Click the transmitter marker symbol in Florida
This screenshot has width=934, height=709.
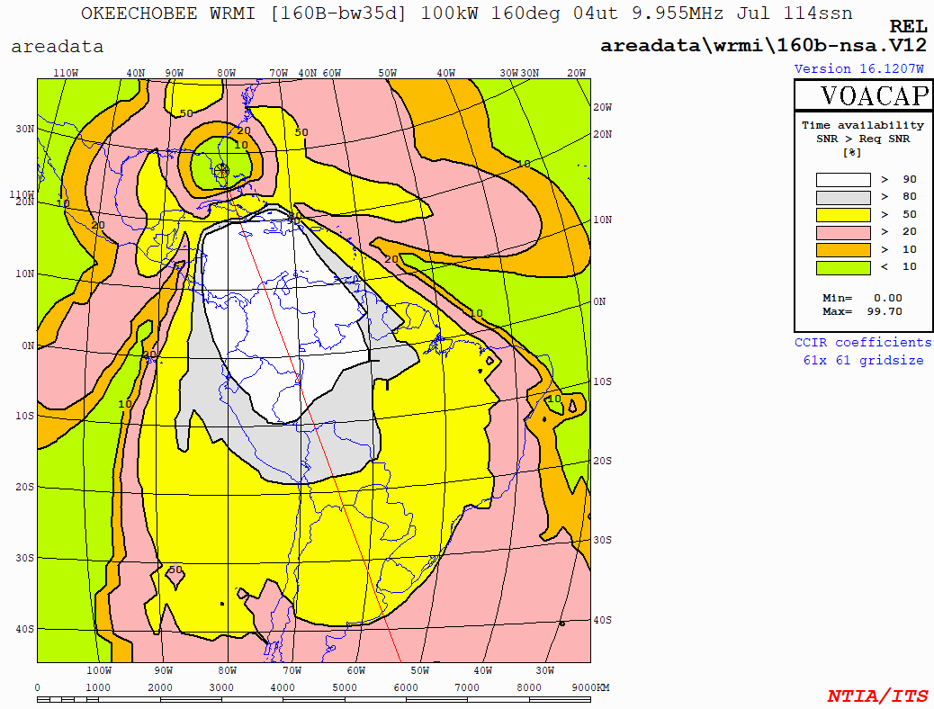(222, 169)
